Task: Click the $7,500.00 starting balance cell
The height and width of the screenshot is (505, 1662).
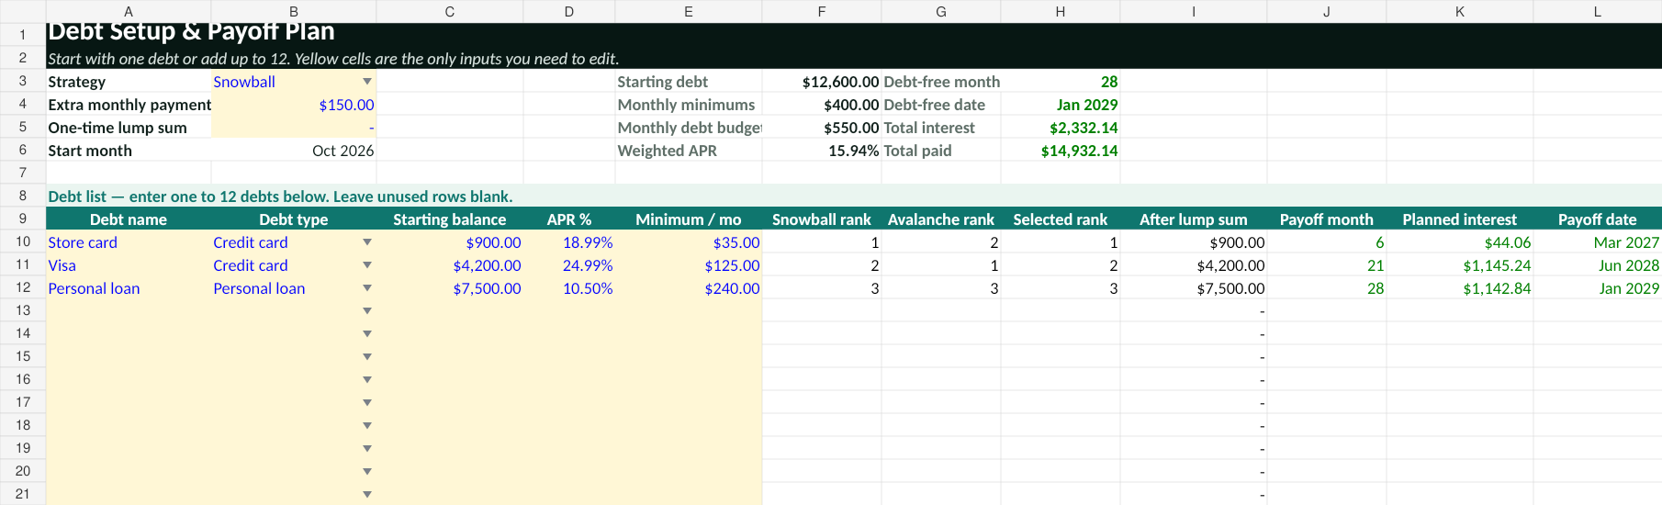Action: [450, 288]
